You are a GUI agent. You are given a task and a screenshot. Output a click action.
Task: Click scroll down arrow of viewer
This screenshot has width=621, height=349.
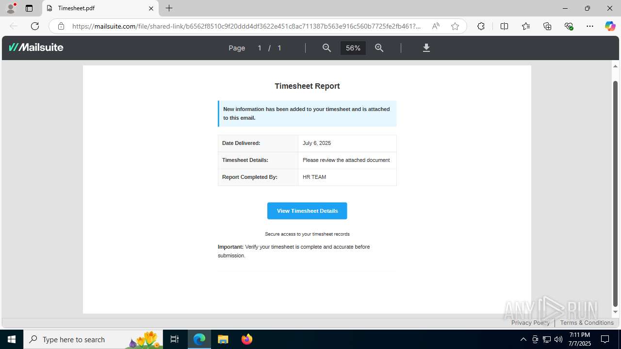(616, 312)
